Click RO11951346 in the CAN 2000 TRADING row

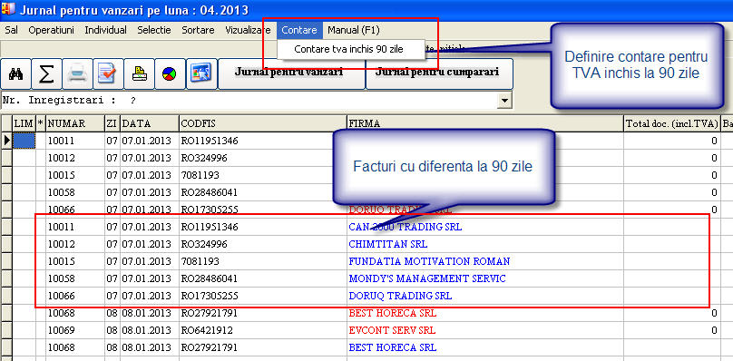pos(210,228)
